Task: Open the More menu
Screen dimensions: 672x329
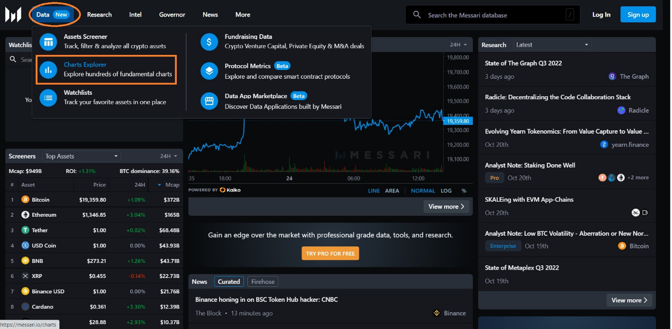Action: click(x=243, y=15)
